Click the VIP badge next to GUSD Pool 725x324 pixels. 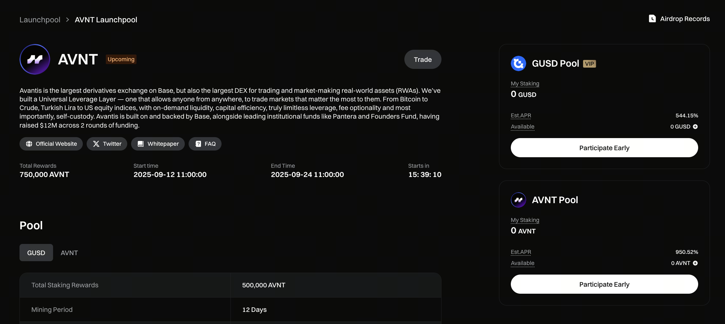[x=589, y=64]
